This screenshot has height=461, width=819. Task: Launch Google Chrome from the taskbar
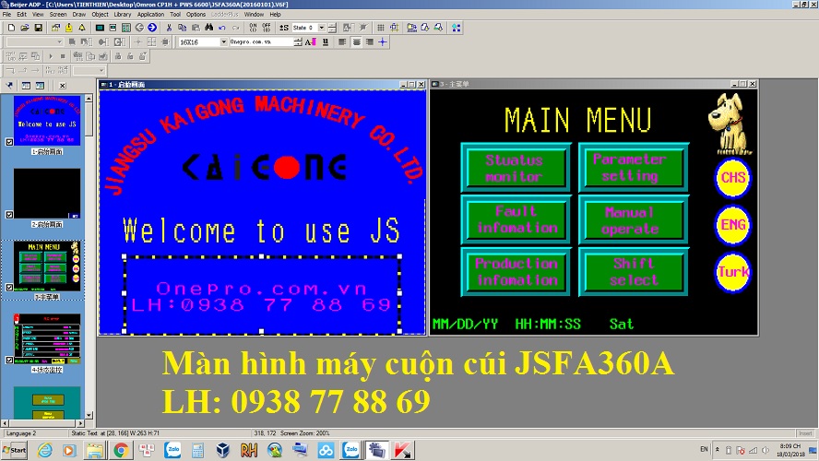pyautogui.click(x=121, y=450)
